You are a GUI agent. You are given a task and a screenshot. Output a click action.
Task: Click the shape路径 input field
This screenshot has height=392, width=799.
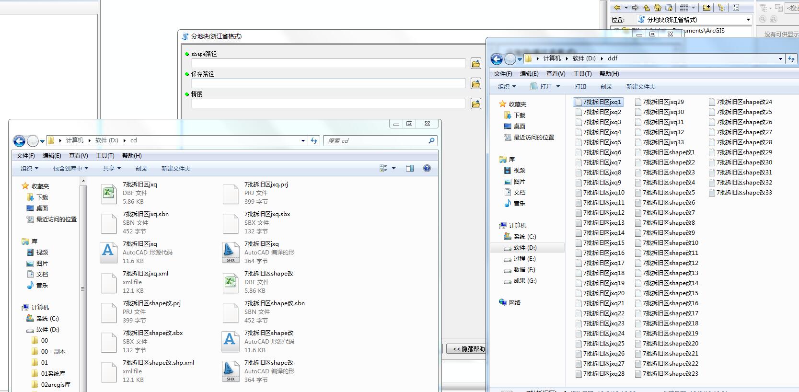coord(328,63)
